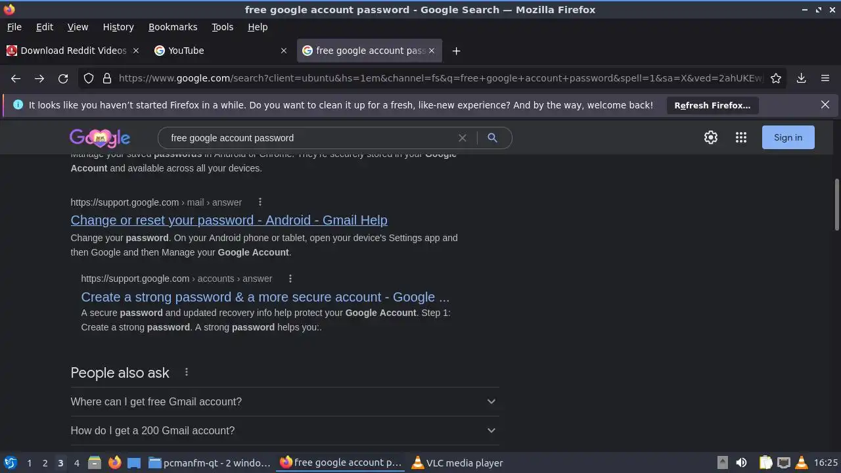The height and width of the screenshot is (473, 841).
Task: Reload the current page
Action: click(63, 78)
